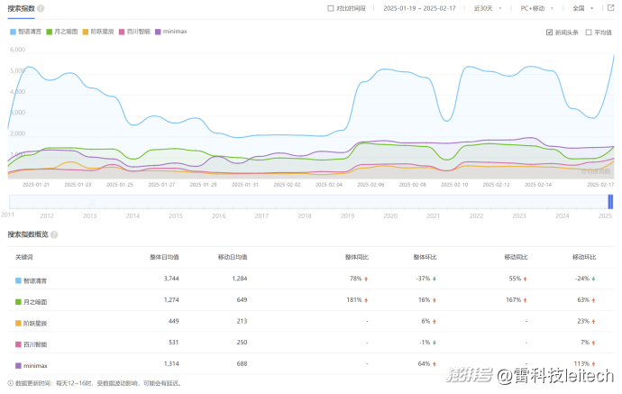This screenshot has height=394, width=622.
Task: Toggle 月之暗面 series in chart legend
Action: point(62,32)
